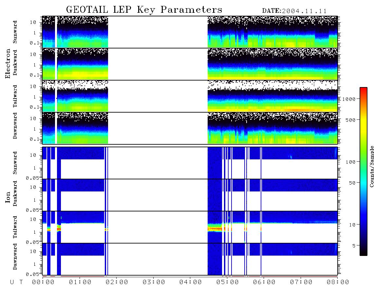Click the Electron Sunward panel label
The height and width of the screenshot is (288, 374).
point(15,32)
